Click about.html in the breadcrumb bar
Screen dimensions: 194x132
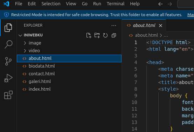pos(146,35)
